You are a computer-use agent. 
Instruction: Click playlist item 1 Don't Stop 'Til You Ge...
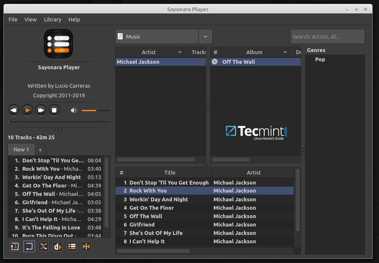55,161
